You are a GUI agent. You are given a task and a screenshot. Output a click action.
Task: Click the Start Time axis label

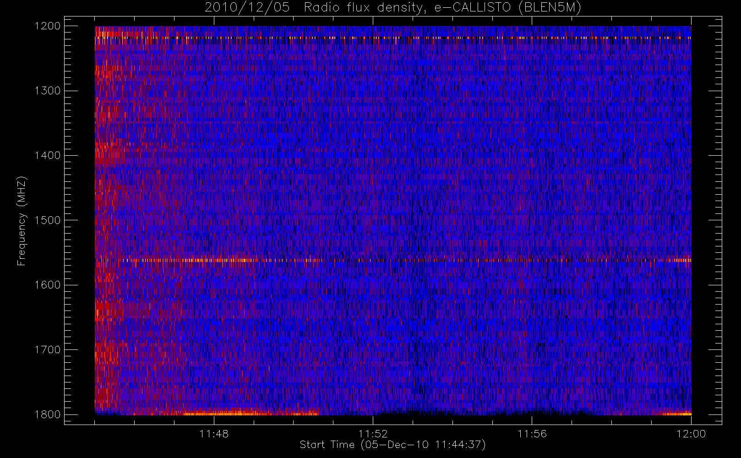pyautogui.click(x=392, y=445)
